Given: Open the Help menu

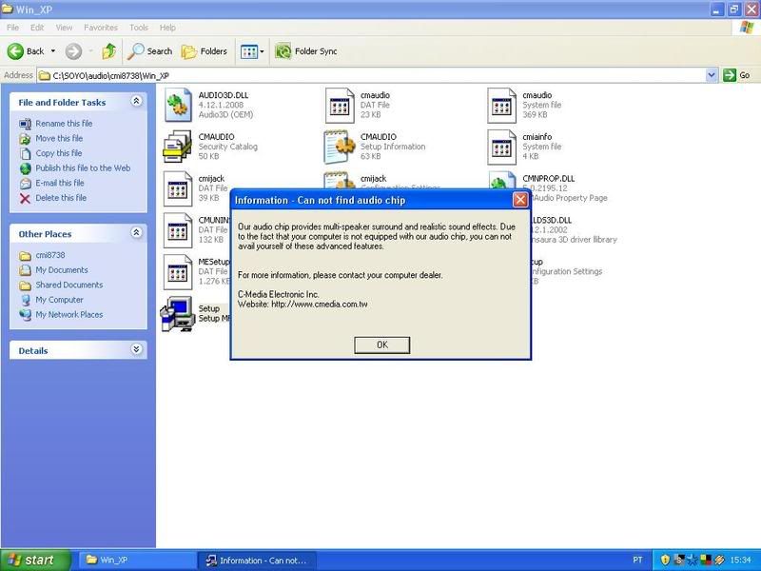Looking at the screenshot, I should 167,28.
